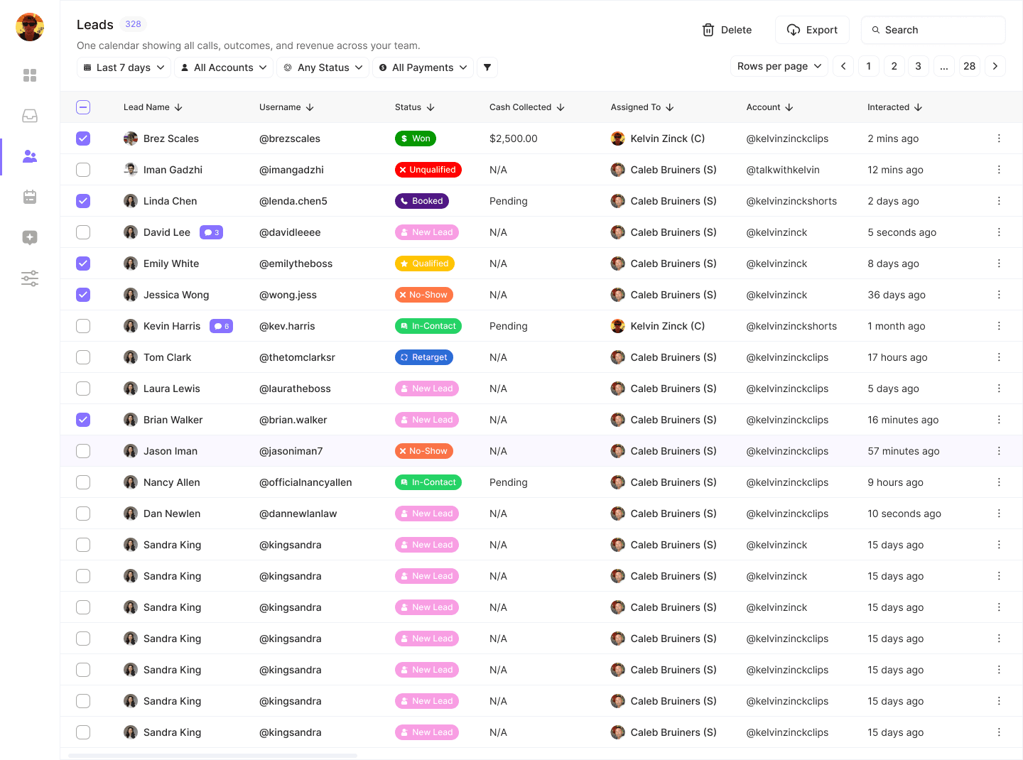Open row menu for Iman Gadzhi

[x=999, y=170]
